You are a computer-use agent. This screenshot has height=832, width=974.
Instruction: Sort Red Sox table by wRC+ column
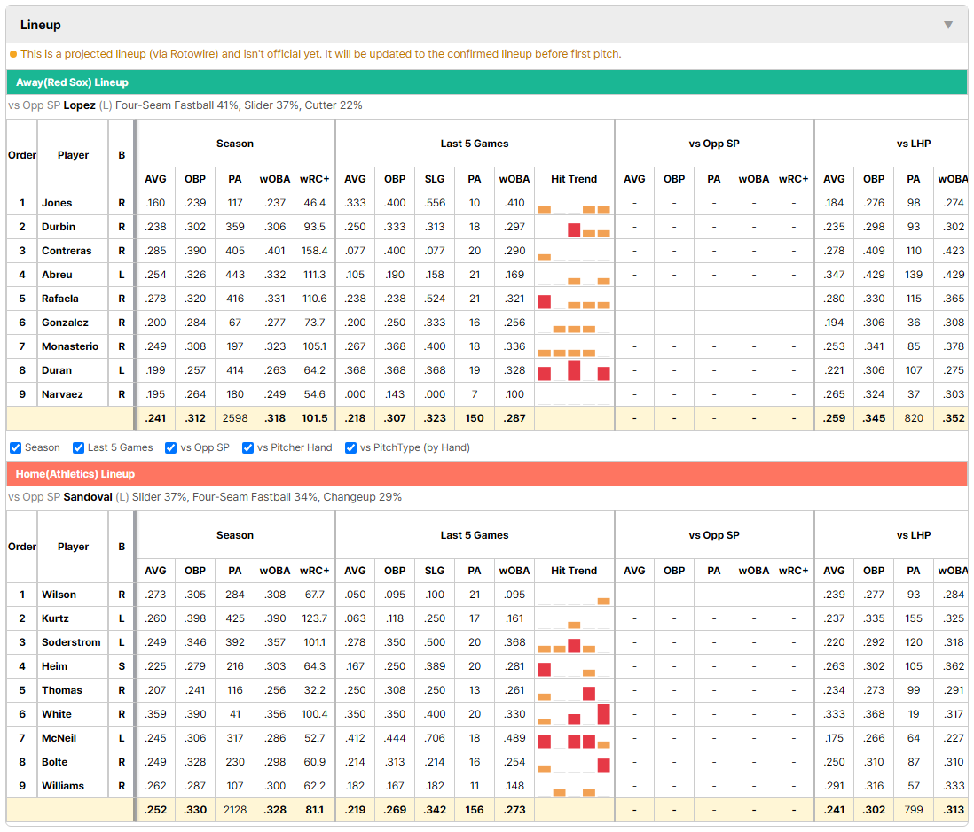coord(314,179)
